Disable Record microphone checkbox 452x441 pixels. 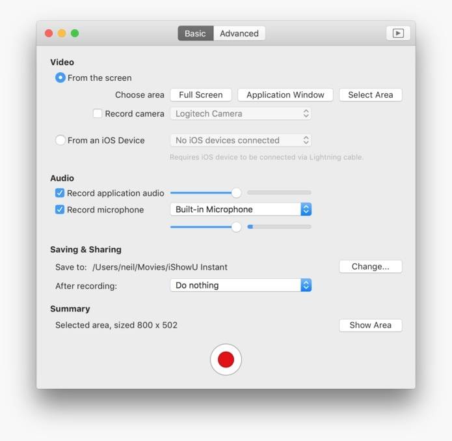tap(60, 209)
